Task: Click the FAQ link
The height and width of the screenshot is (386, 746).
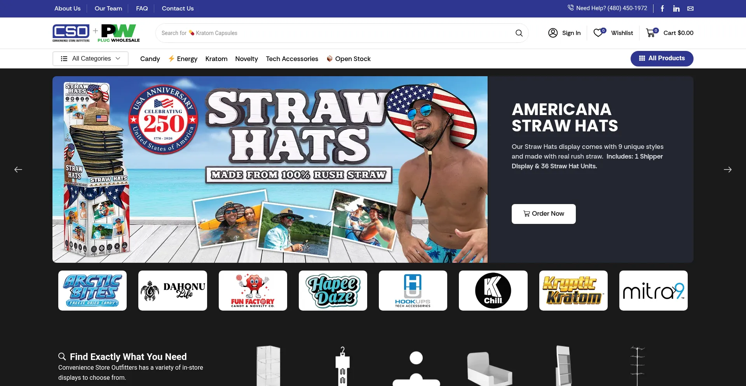Action: [141, 8]
